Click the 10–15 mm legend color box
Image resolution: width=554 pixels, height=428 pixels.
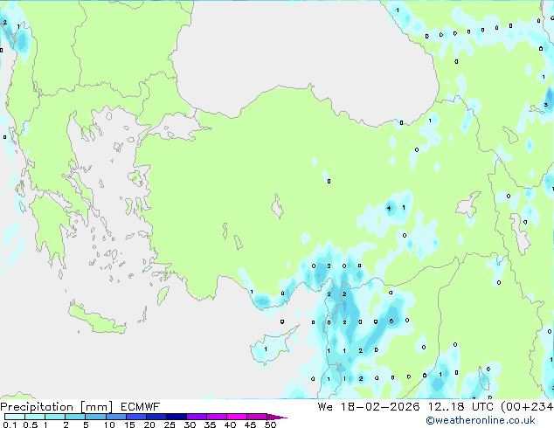(115, 417)
